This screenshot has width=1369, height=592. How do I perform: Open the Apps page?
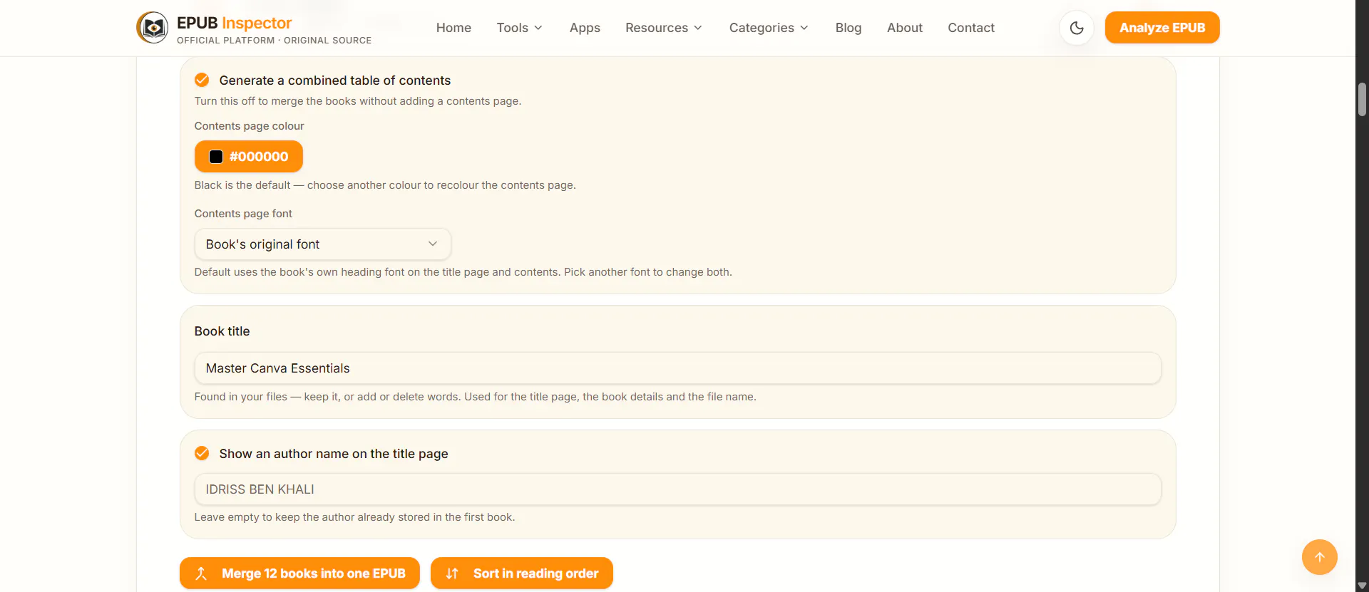coord(585,28)
